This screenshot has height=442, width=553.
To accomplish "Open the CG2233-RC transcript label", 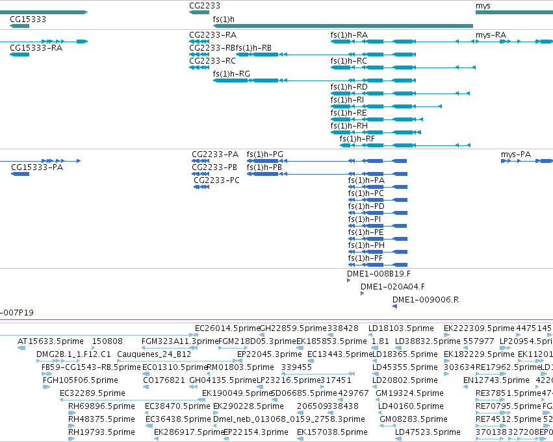I will pos(212,61).
